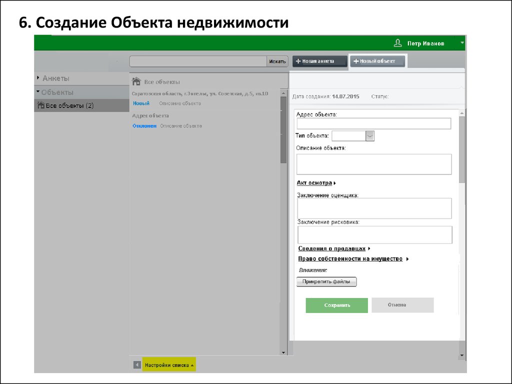
Task: Select Все объекты (2) in sidebar
Action: point(69,105)
